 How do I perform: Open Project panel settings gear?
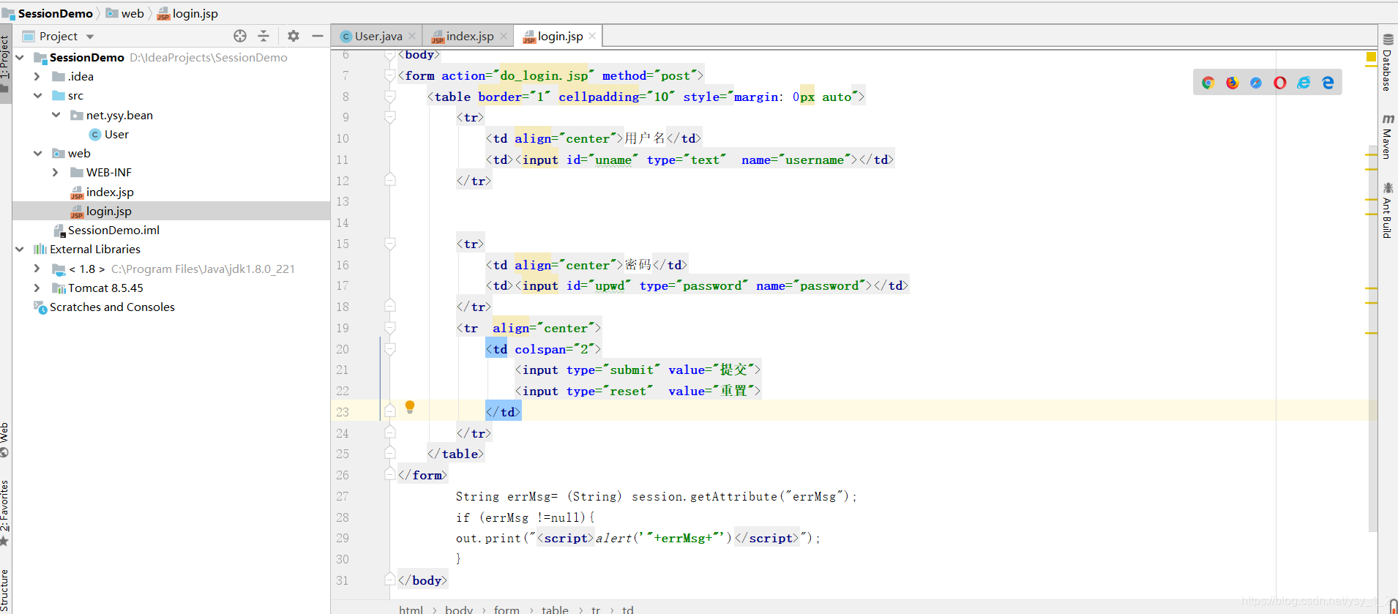[294, 36]
